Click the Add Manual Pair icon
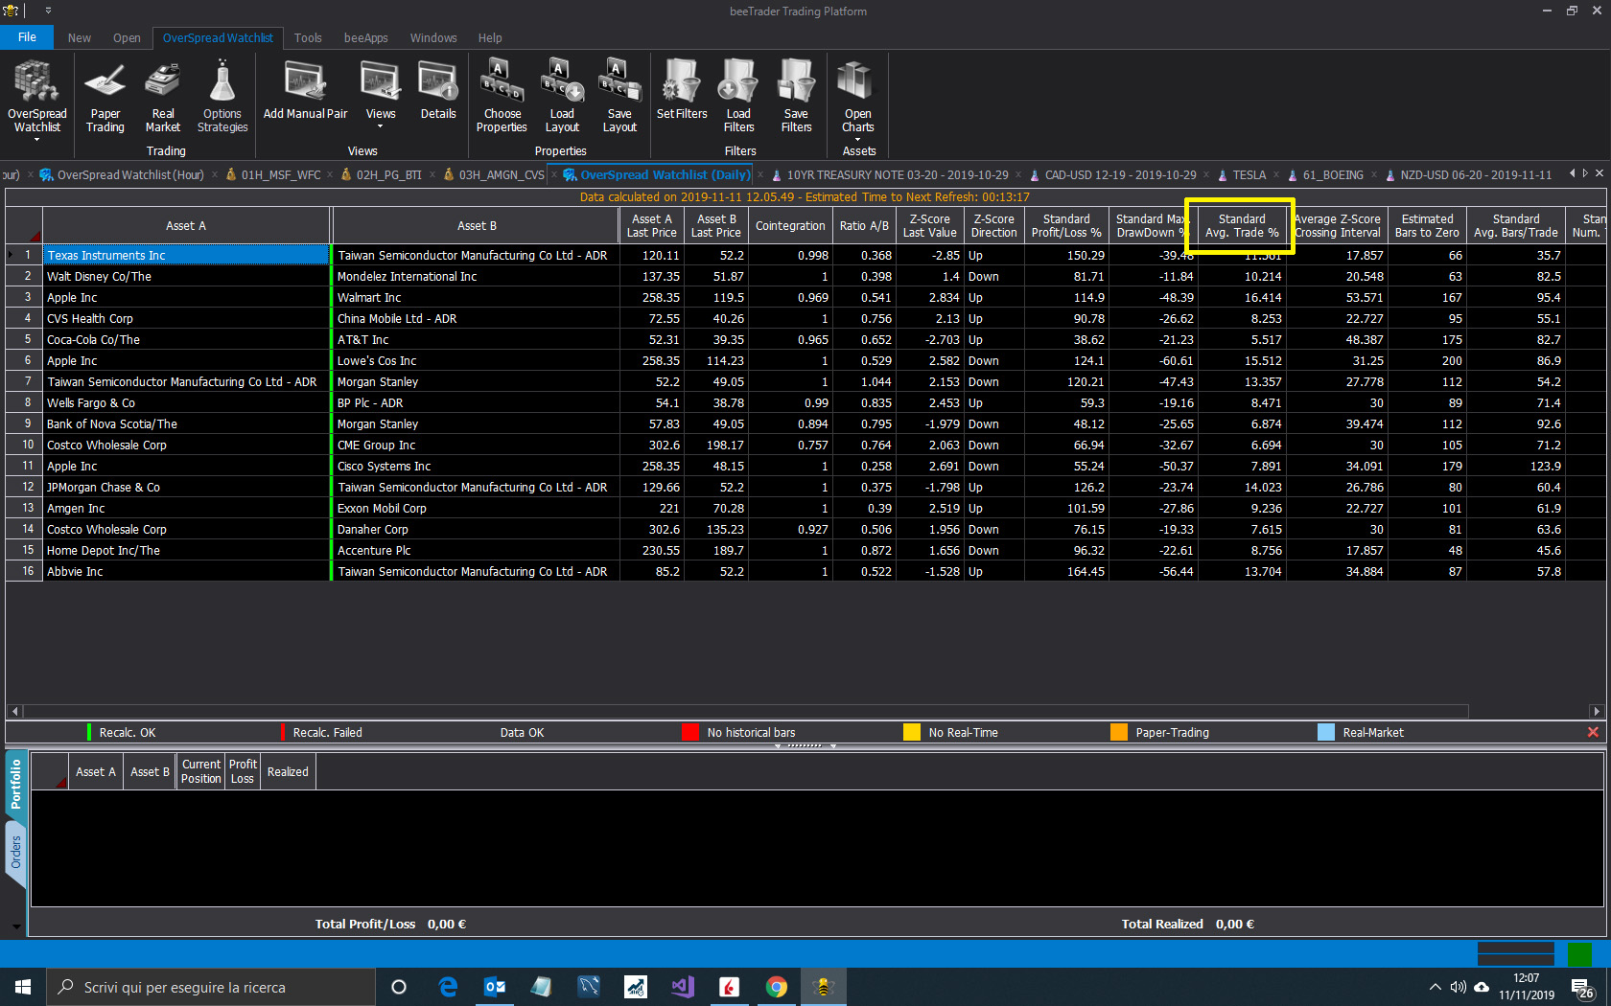The image size is (1611, 1006). pyautogui.click(x=305, y=90)
